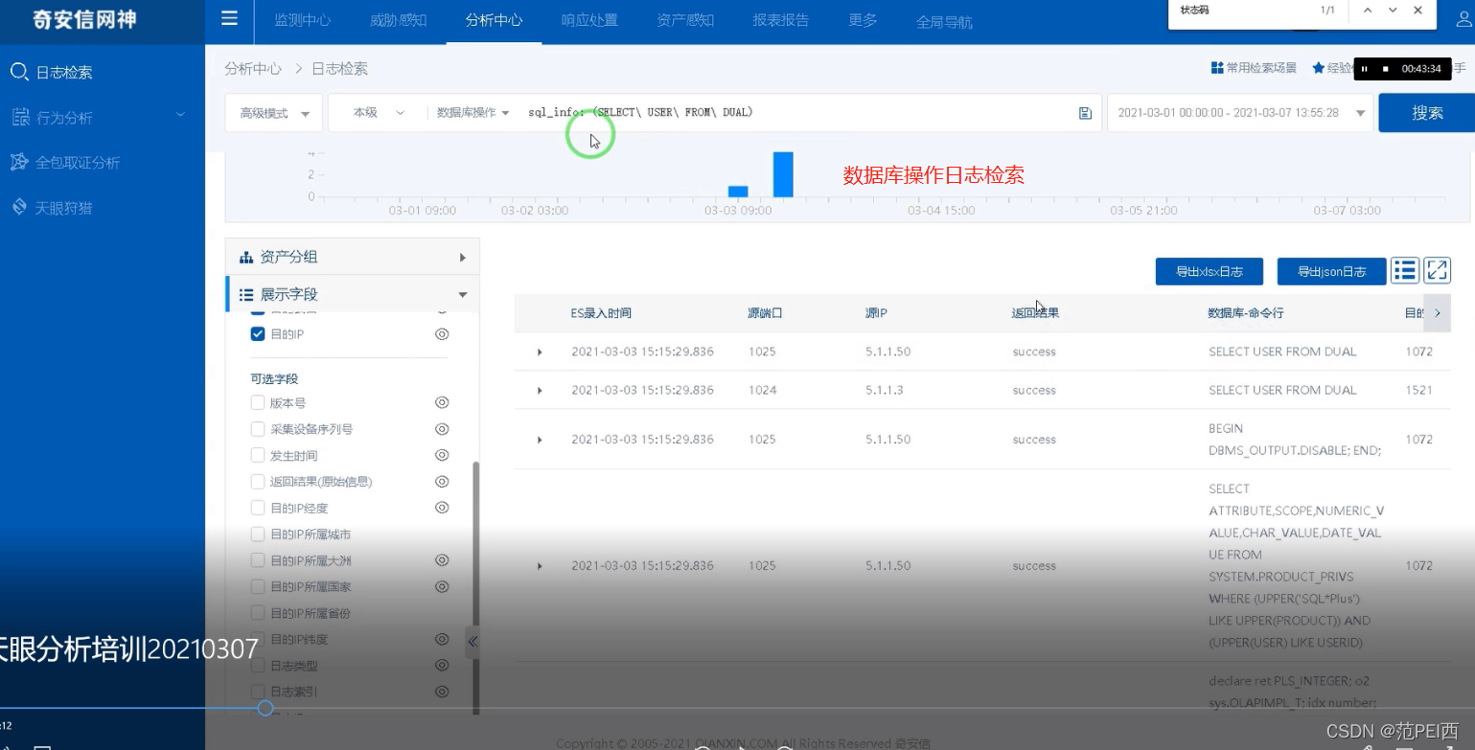Viewport: 1475px width, 750px height.
Task: Click the eye icon for 目的IP经度
Action: click(442, 508)
